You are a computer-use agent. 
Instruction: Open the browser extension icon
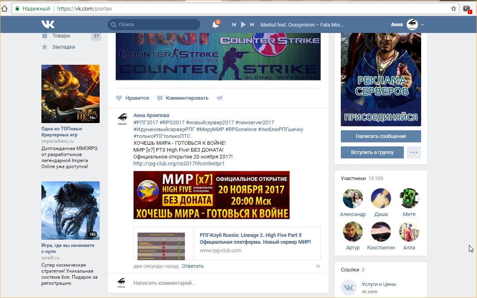click(467, 8)
